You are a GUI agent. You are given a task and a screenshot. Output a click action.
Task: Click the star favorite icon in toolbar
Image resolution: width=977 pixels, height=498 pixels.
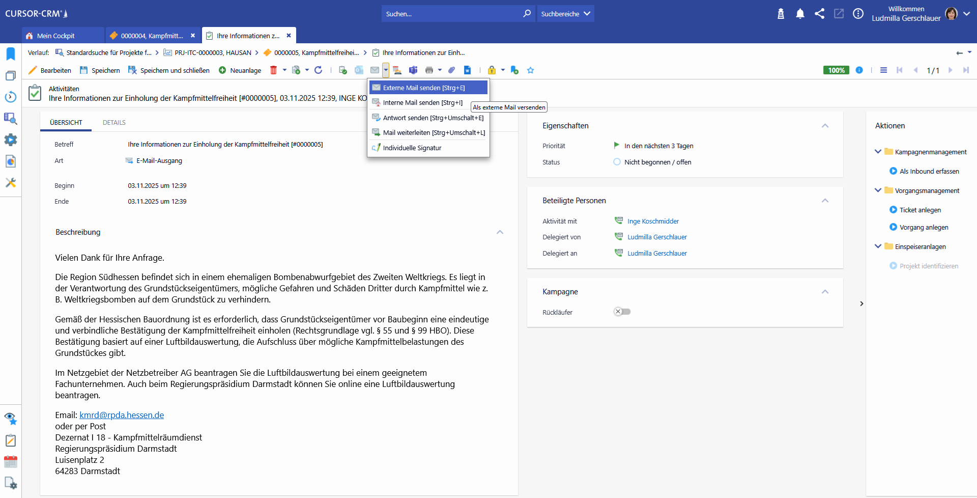[x=530, y=70]
